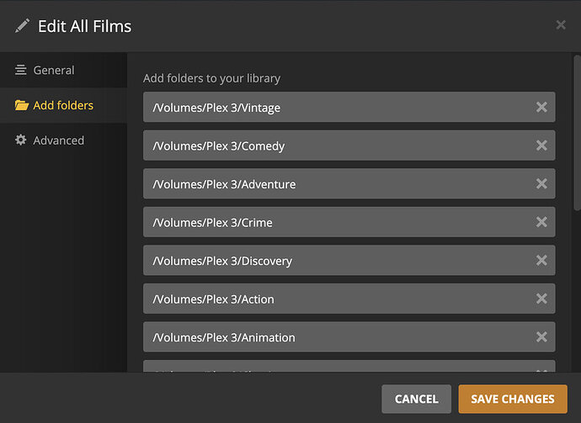Delete the Adventure folder path

(x=541, y=184)
